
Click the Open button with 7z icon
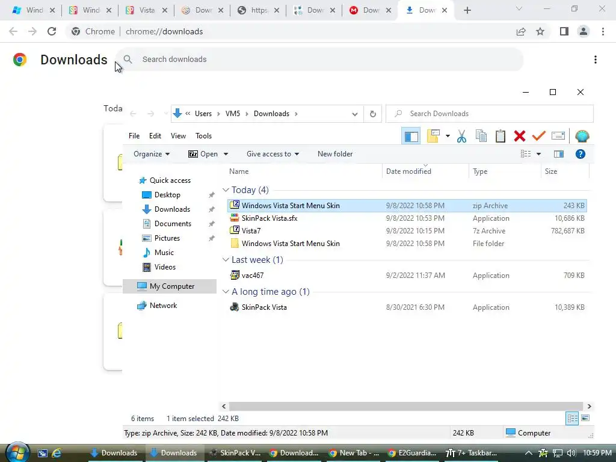(x=203, y=154)
